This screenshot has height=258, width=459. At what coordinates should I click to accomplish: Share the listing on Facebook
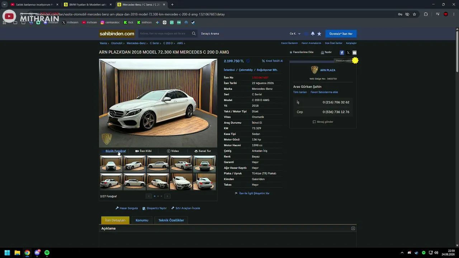tap(342, 53)
